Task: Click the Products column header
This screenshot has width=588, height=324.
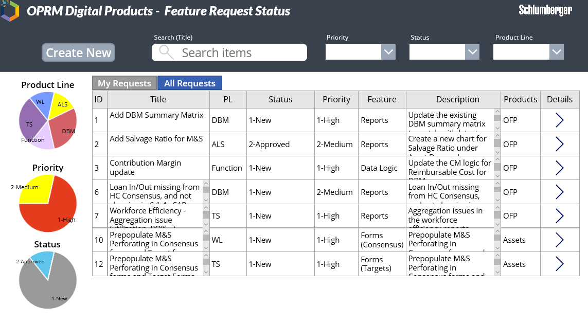Action: pyautogui.click(x=521, y=99)
